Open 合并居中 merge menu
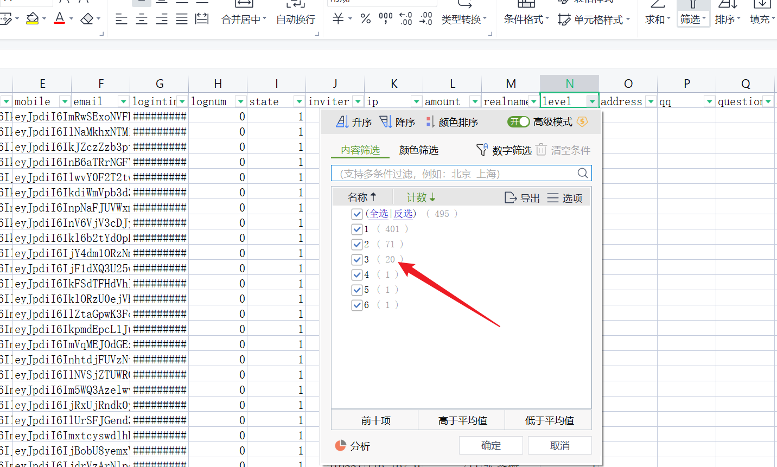Screen dimensions: 777x467 (244, 19)
